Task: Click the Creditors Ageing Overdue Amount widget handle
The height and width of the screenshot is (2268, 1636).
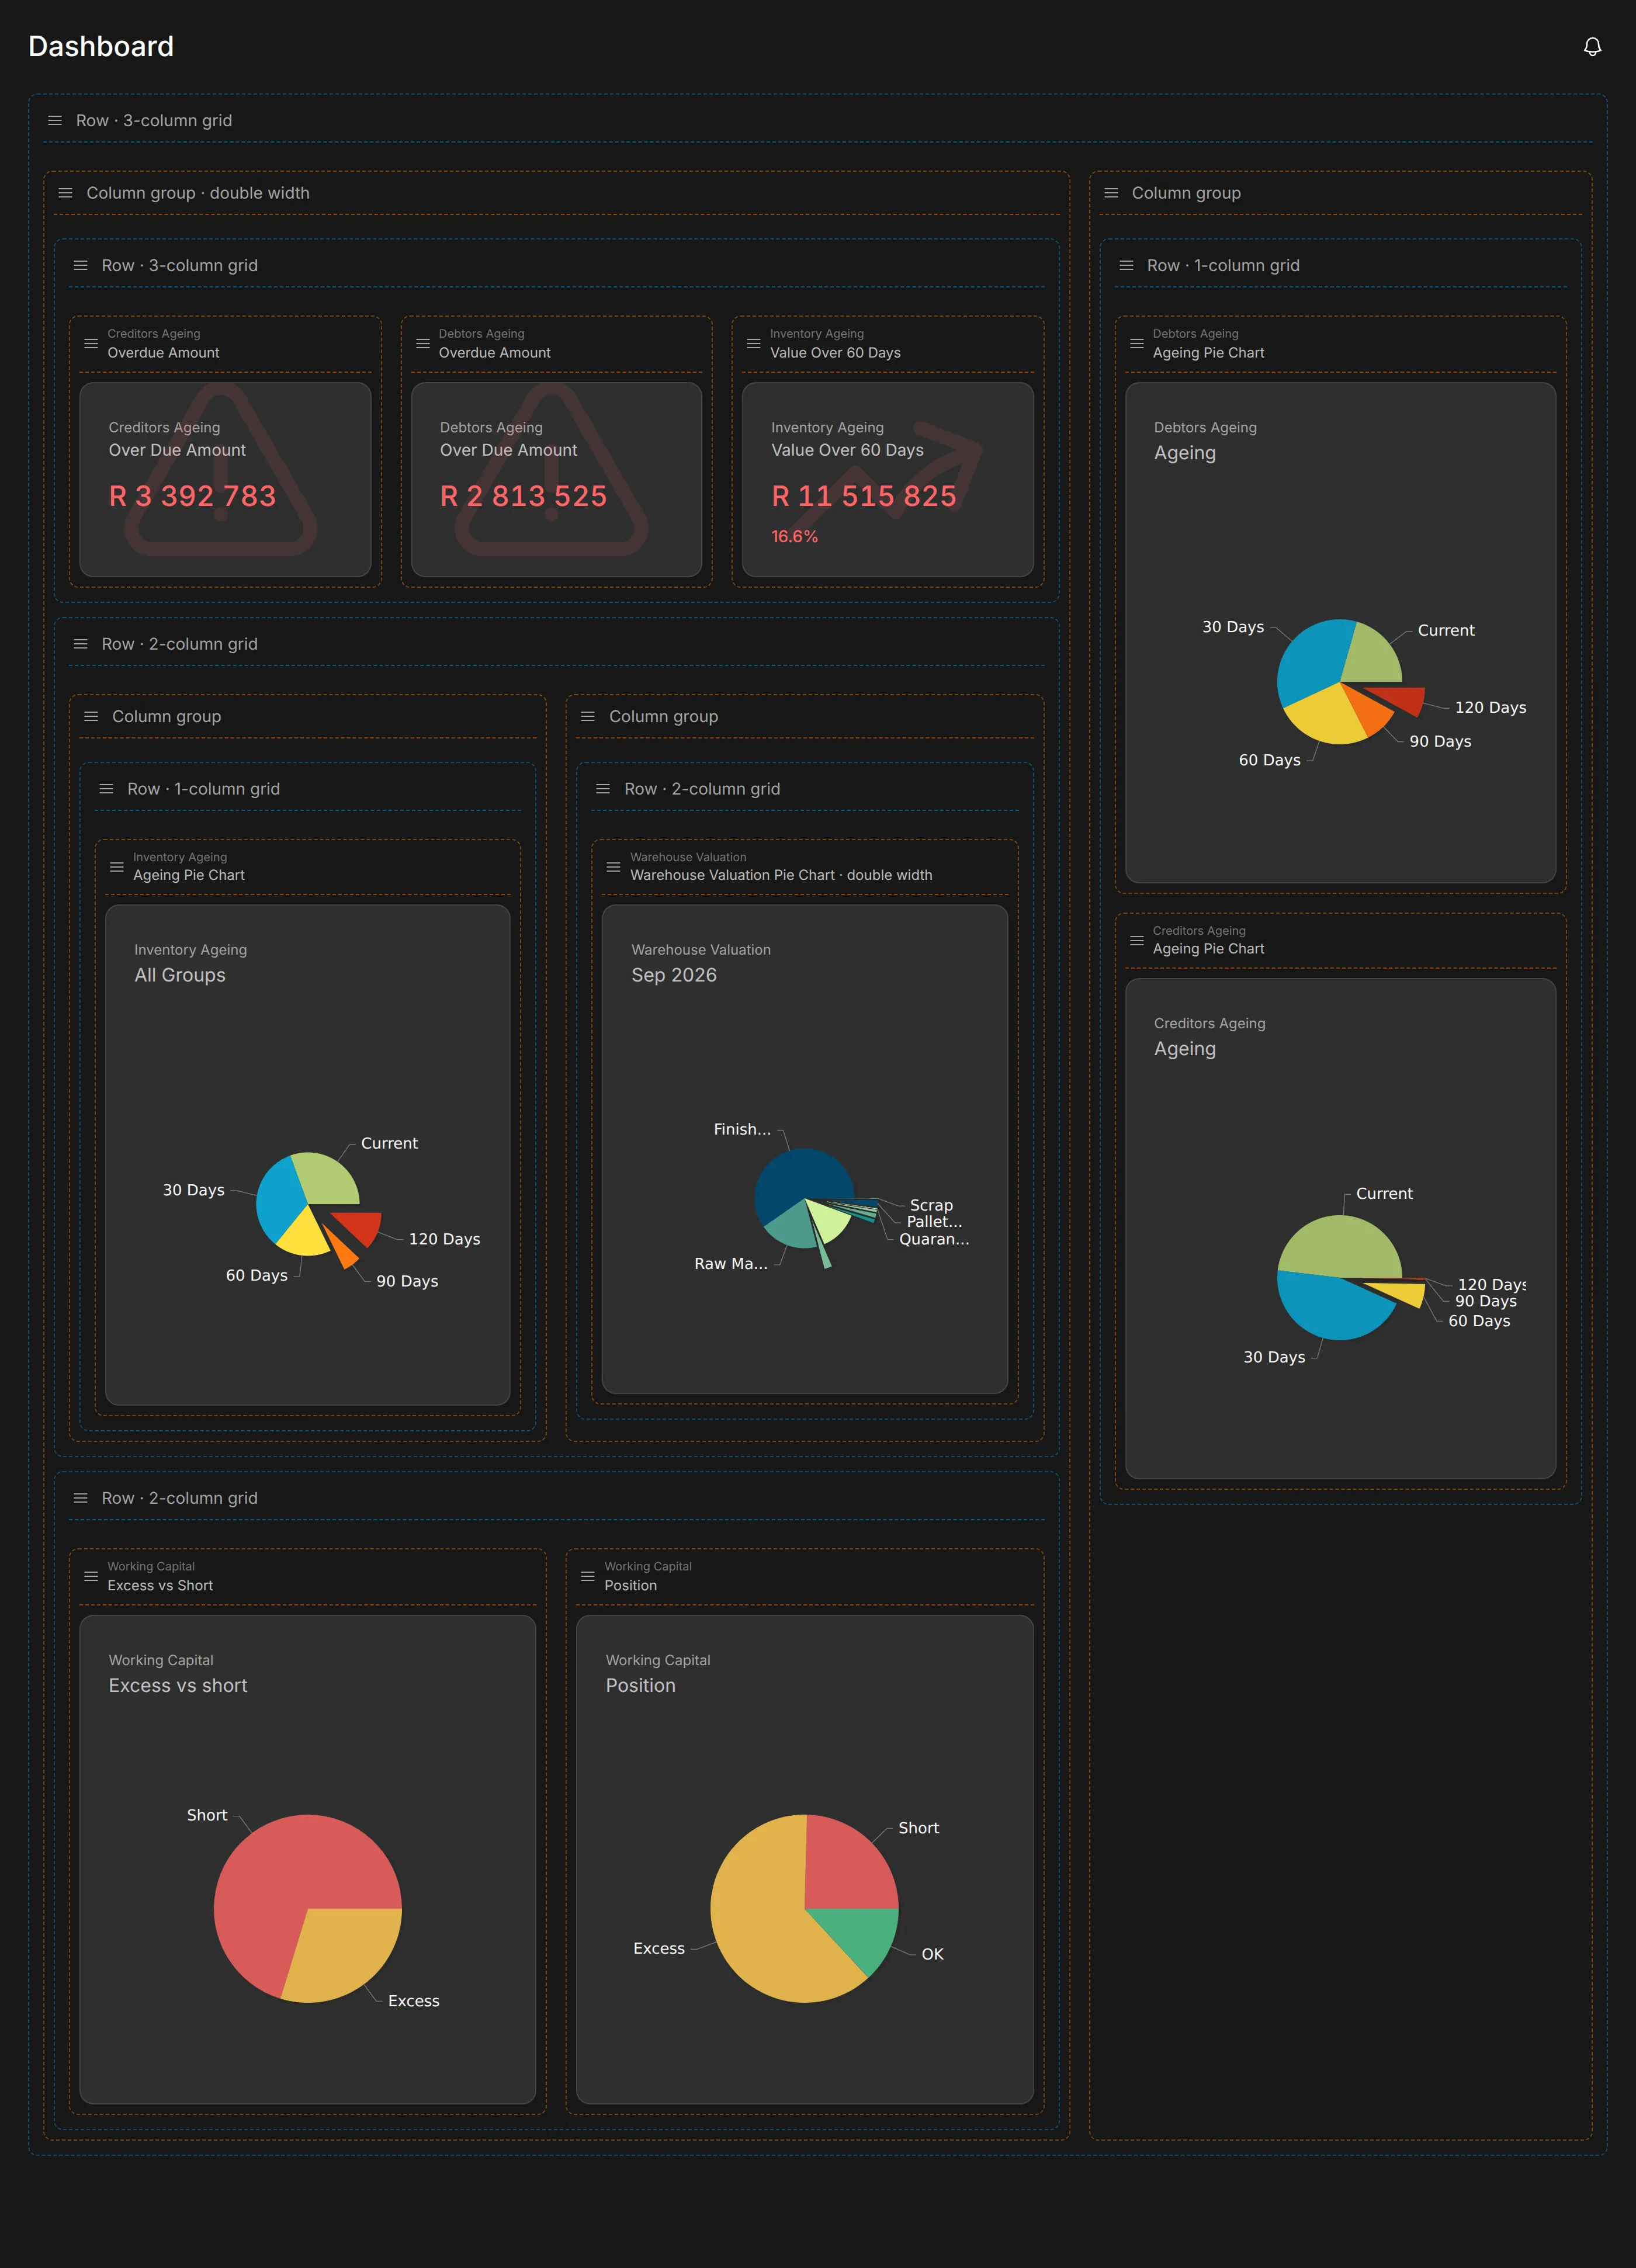Action: (91, 343)
